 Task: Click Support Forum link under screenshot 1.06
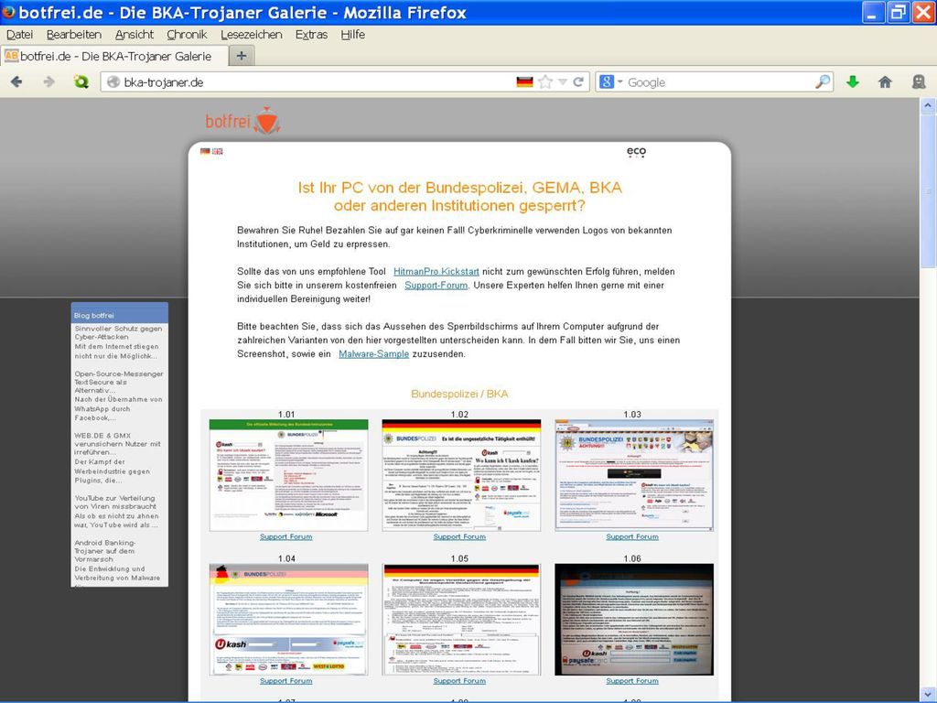coord(632,681)
